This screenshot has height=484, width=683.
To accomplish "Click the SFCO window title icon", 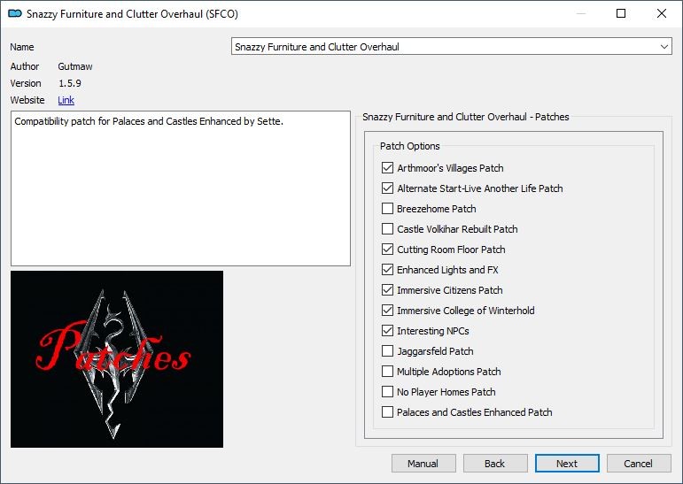I will [15, 13].
